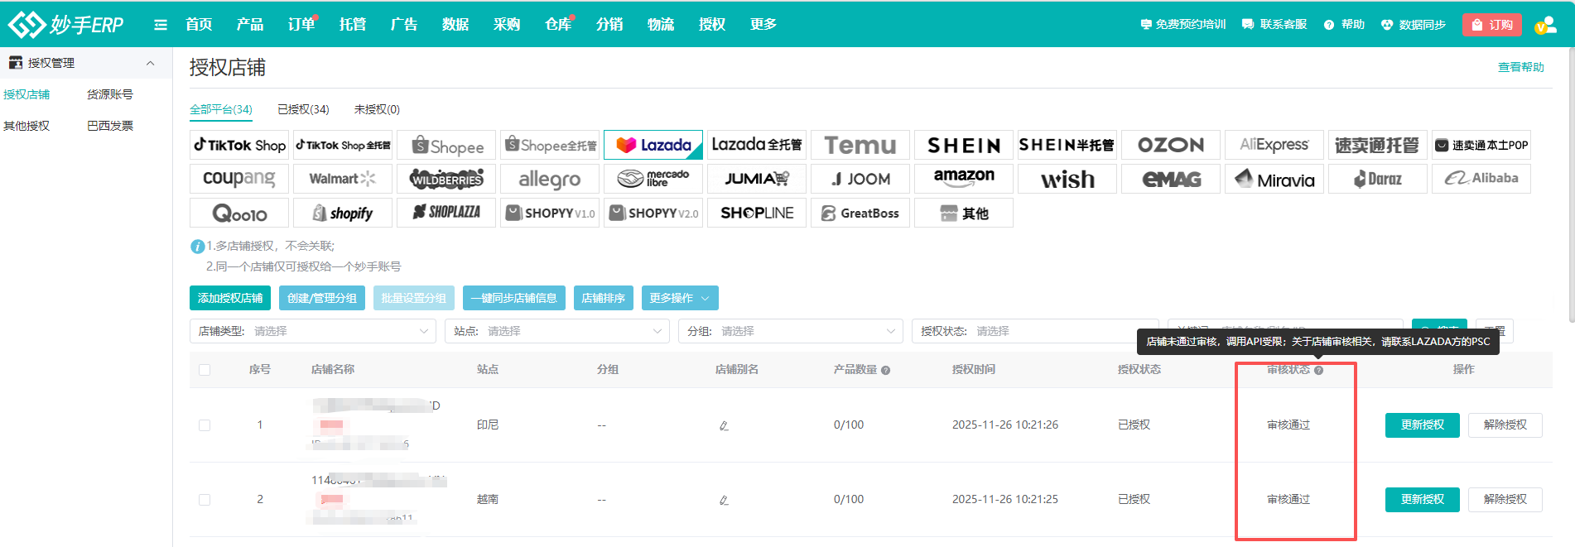Image resolution: width=1575 pixels, height=547 pixels.
Task: Select the Qoo10 platform tile
Action: (x=239, y=213)
